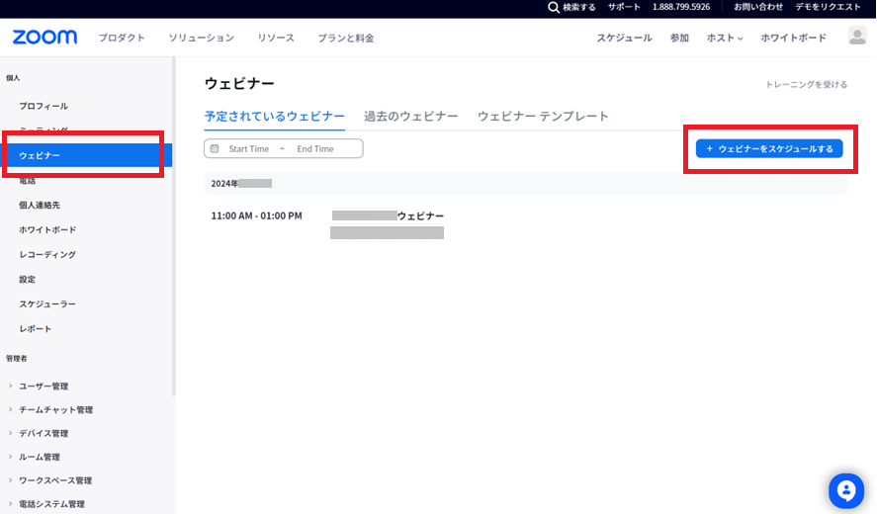
Task: Open the プロダクト menu
Action: tap(122, 38)
